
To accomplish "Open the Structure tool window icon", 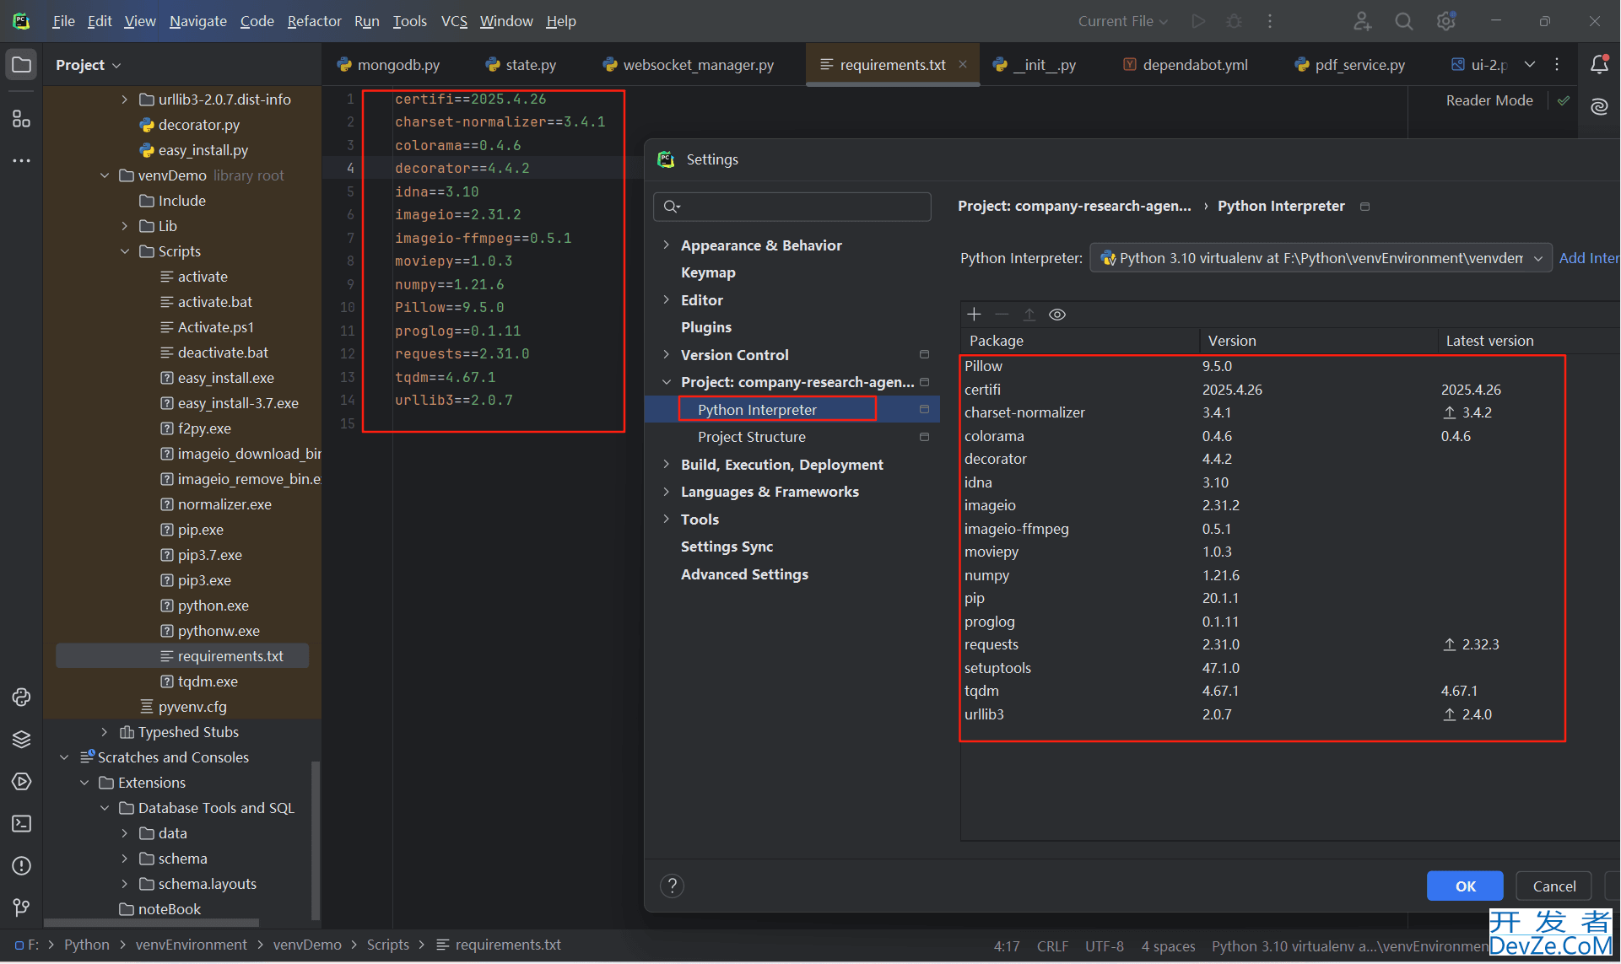I will [21, 119].
